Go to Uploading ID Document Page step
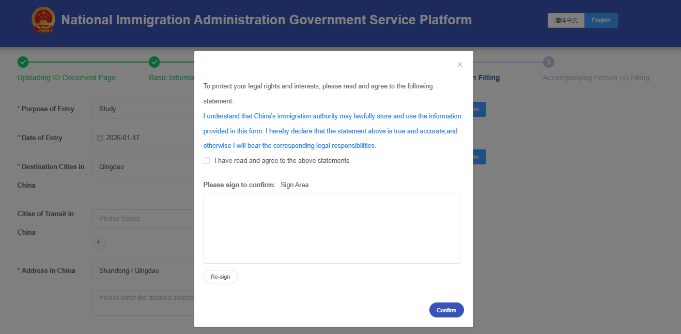This screenshot has height=334, width=681. click(x=67, y=78)
